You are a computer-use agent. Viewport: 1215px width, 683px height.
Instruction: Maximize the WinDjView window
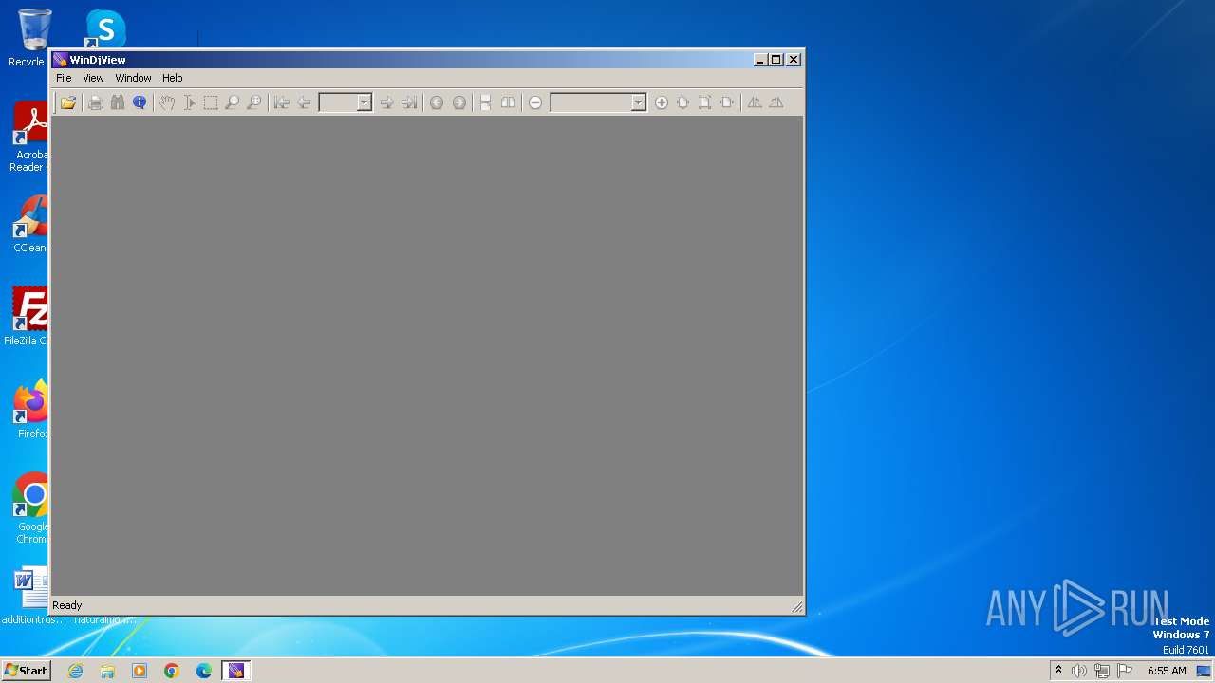[776, 60]
